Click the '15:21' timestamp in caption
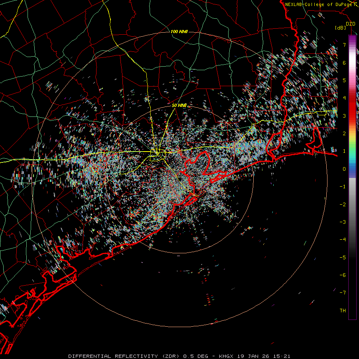This screenshot has height=359, width=359. click(282, 356)
